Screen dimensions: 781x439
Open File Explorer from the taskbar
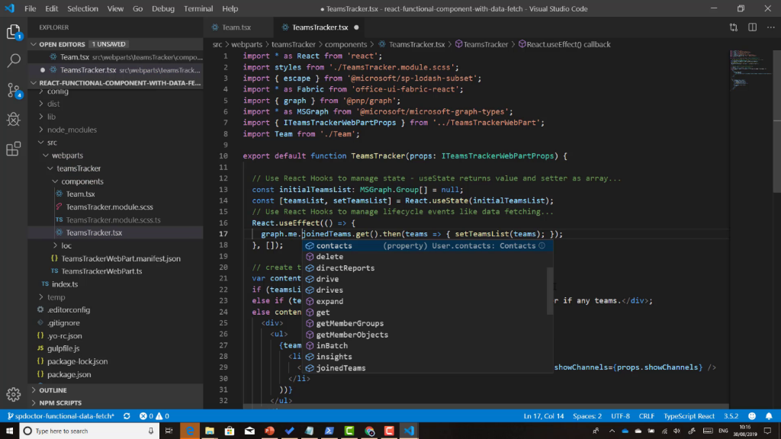point(210,431)
